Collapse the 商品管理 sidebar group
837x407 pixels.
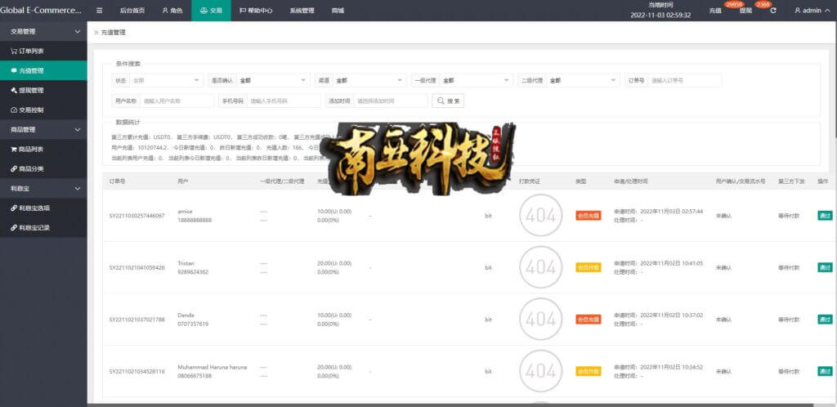coord(43,130)
